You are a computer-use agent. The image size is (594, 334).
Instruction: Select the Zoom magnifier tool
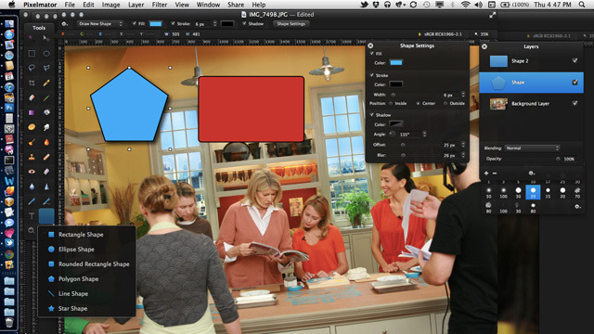(x=32, y=230)
